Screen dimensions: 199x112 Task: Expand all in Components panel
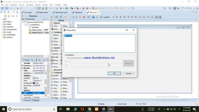coord(44,19)
